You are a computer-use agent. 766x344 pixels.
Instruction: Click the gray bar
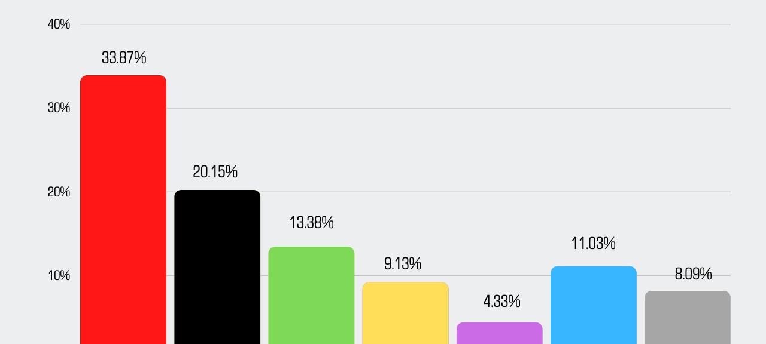(x=687, y=317)
